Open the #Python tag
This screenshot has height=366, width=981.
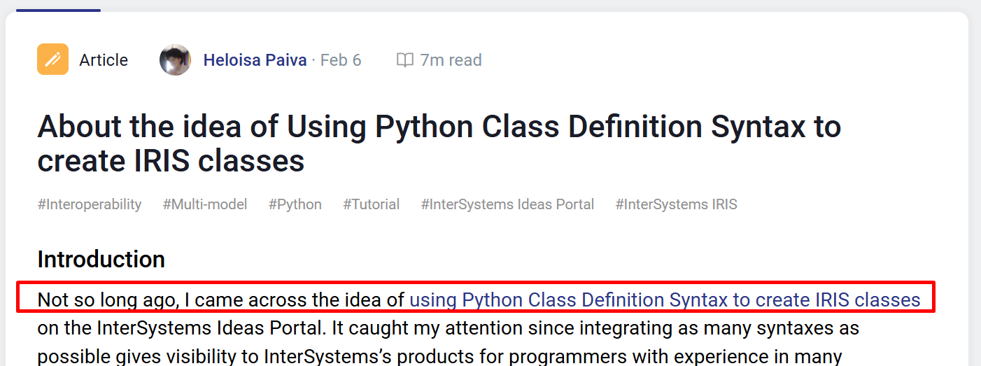point(295,204)
